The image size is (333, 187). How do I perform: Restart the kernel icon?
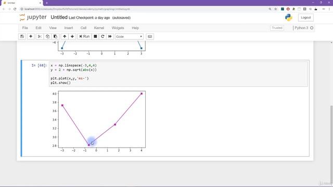pos(103,36)
